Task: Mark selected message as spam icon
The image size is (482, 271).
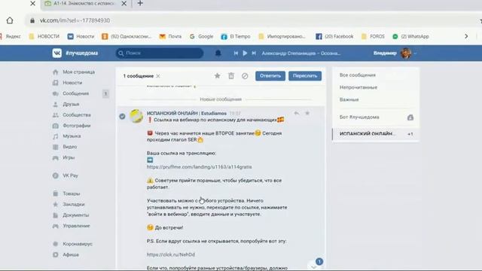Action: (x=245, y=76)
